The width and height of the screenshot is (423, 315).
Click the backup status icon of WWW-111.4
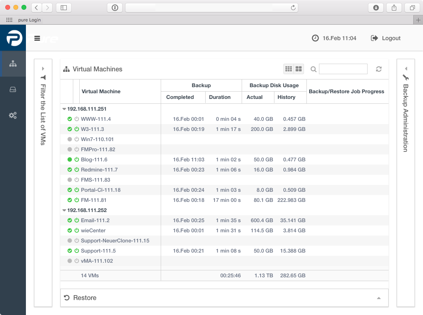tap(70, 119)
